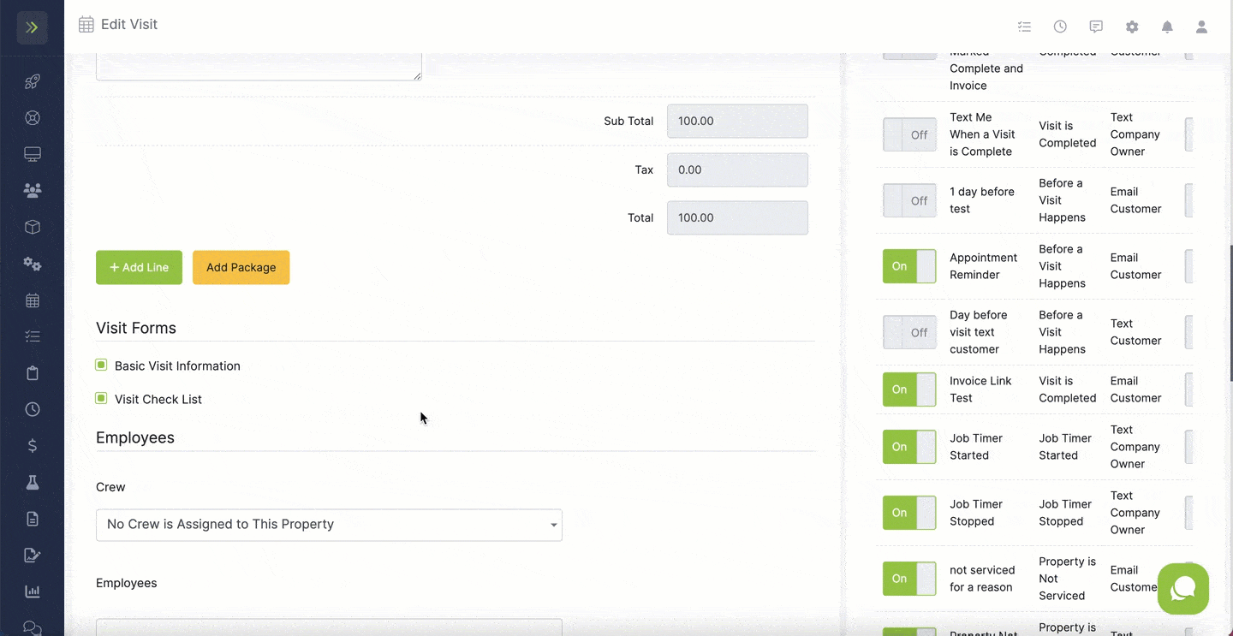This screenshot has width=1233, height=636.
Task: Click the Appointment Reminder label
Action: coord(983,266)
